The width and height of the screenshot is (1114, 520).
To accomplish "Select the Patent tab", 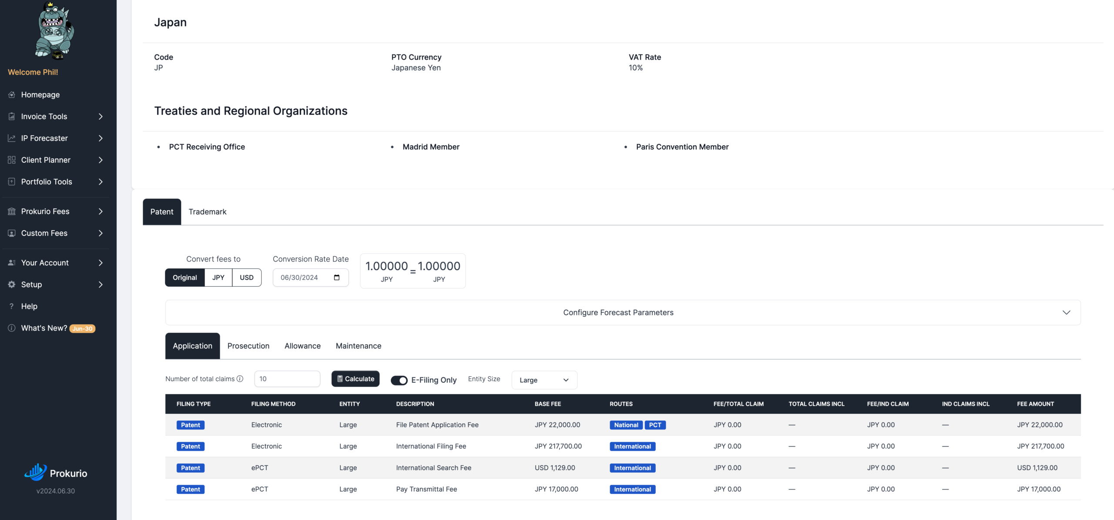I will click(162, 212).
